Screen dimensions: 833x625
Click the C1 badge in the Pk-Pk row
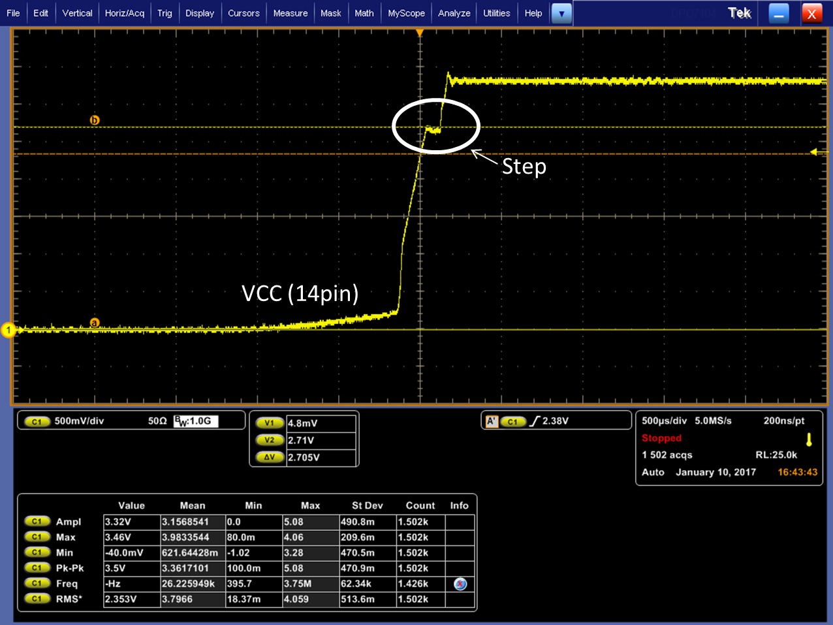click(x=37, y=568)
